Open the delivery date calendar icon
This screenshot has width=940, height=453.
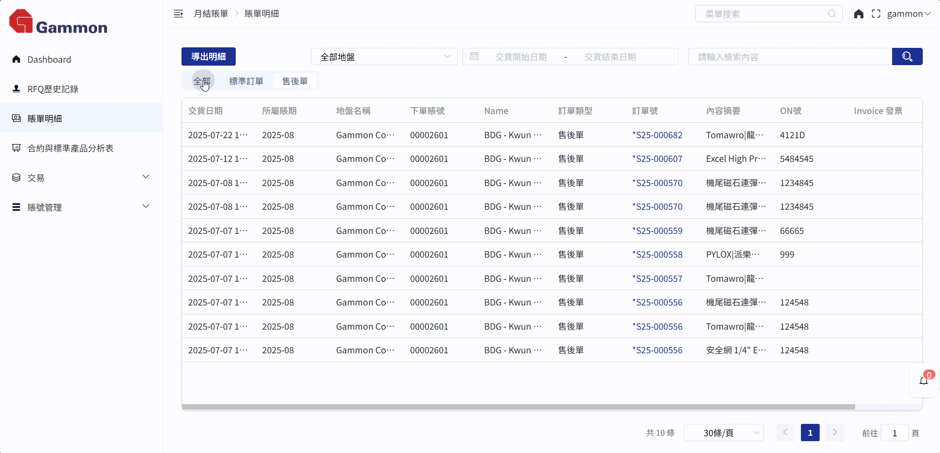(x=474, y=57)
